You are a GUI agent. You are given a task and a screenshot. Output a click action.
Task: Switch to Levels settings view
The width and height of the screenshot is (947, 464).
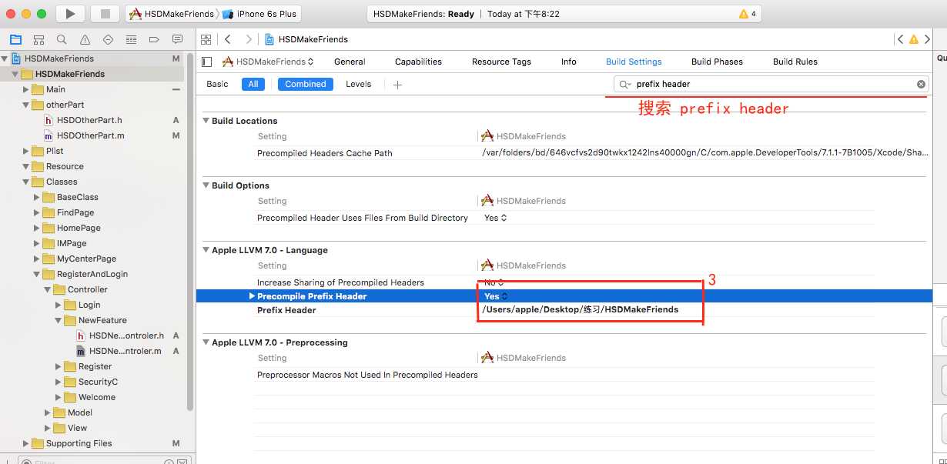(358, 84)
